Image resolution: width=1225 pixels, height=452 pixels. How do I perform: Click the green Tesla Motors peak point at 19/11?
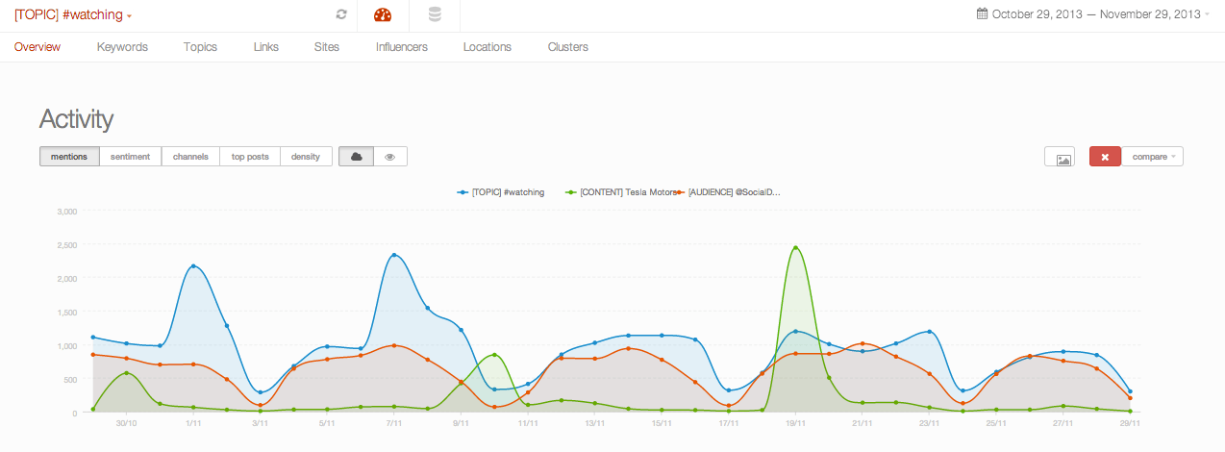(x=795, y=248)
